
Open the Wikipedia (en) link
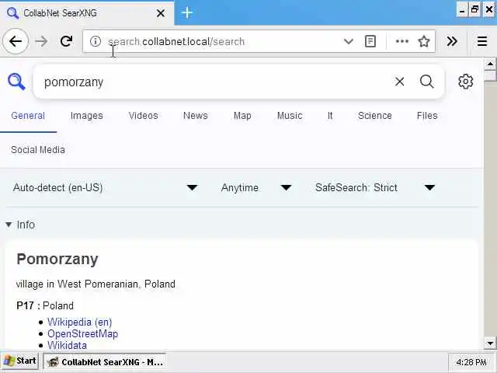[x=79, y=322]
